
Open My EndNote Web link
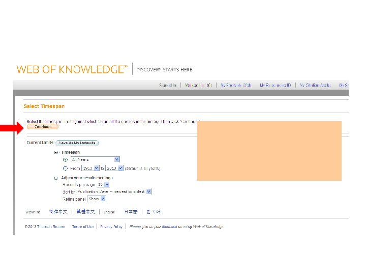236,85
